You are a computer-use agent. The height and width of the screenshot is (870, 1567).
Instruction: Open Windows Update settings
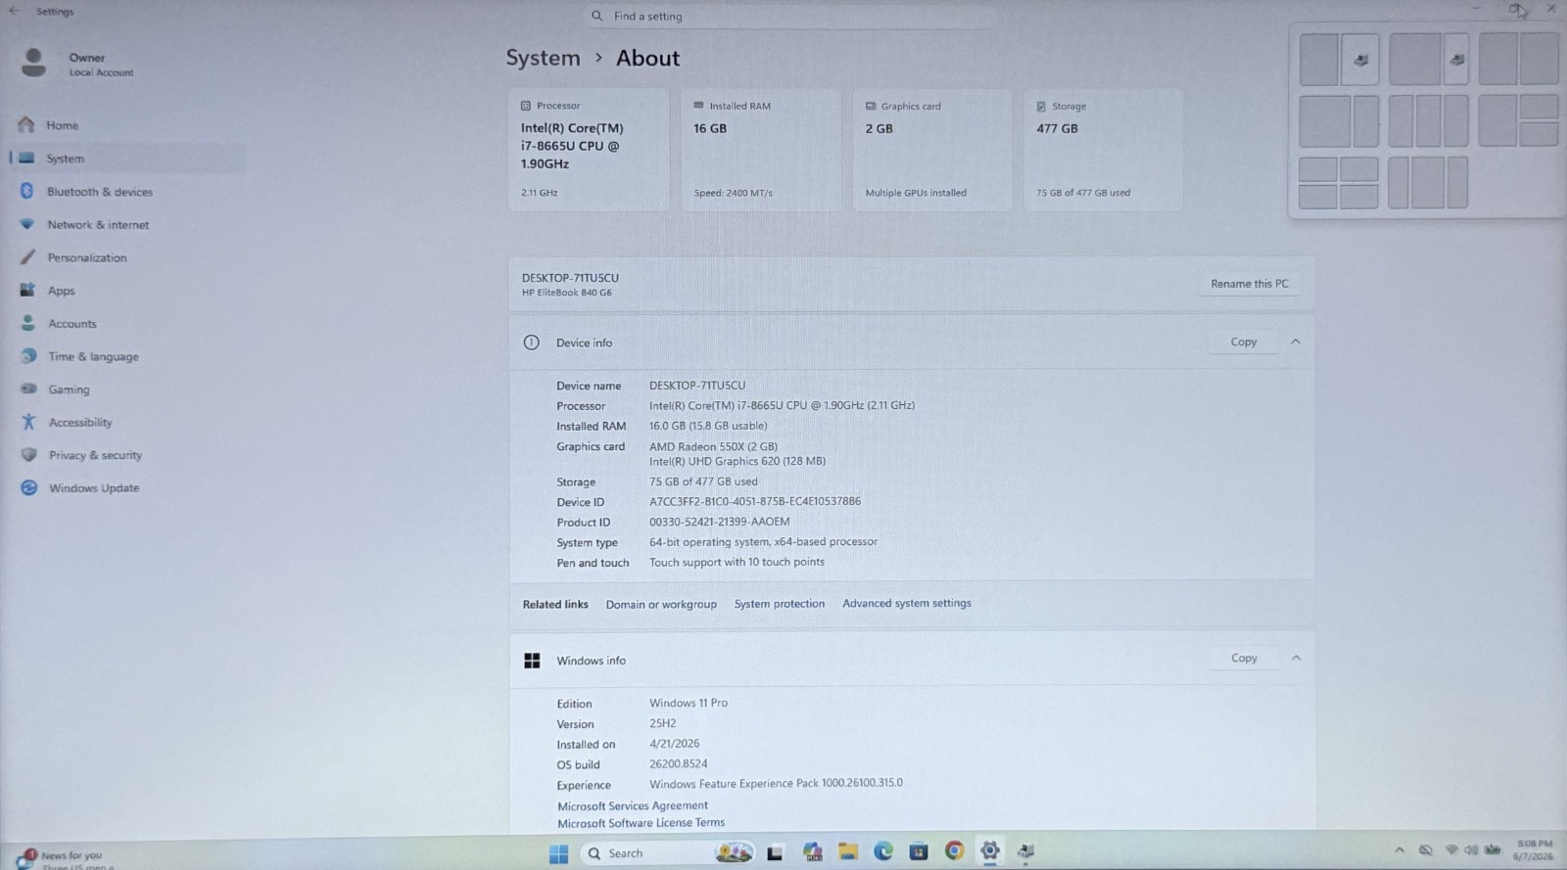[x=94, y=488]
